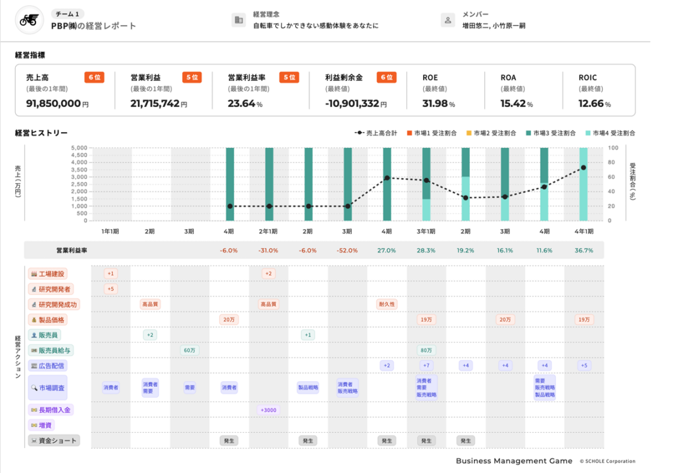The width and height of the screenshot is (673, 473).
Task: Click the factory icon in 工場建設 label
Action: point(34,273)
